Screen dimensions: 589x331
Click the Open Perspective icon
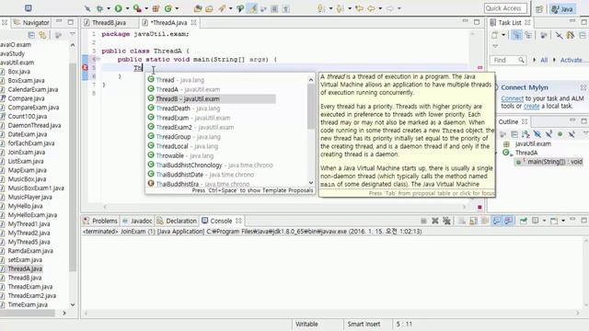pos(539,8)
